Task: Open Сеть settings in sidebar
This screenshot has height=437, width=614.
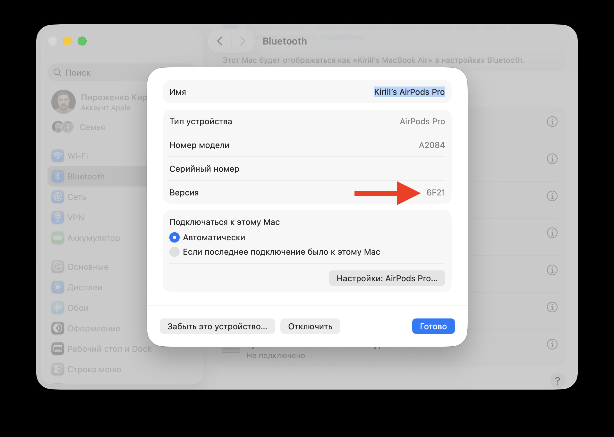Action: tap(76, 197)
